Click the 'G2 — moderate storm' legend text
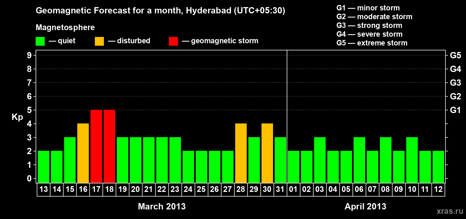Viewport: 466px width, 219px height. [x=374, y=17]
